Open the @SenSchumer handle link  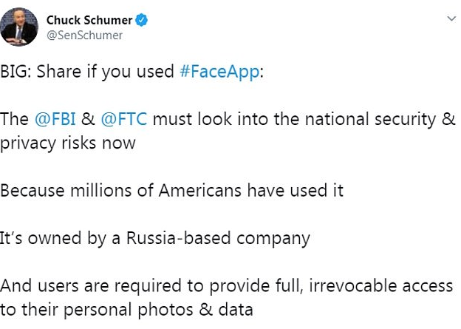(84, 35)
